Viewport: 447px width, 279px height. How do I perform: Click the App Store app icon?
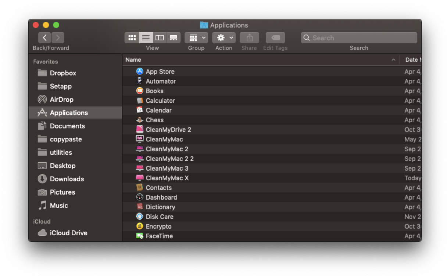(140, 72)
